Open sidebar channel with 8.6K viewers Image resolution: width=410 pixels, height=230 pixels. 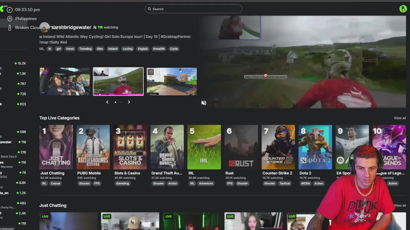[x=13, y=183]
